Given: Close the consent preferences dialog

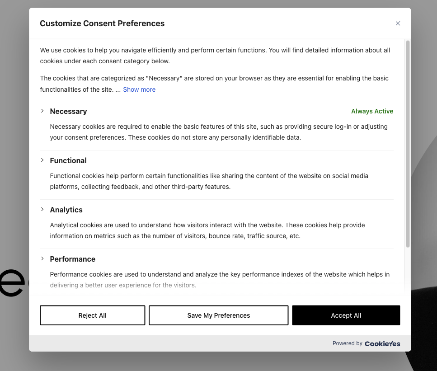Looking at the screenshot, I should 398,23.
